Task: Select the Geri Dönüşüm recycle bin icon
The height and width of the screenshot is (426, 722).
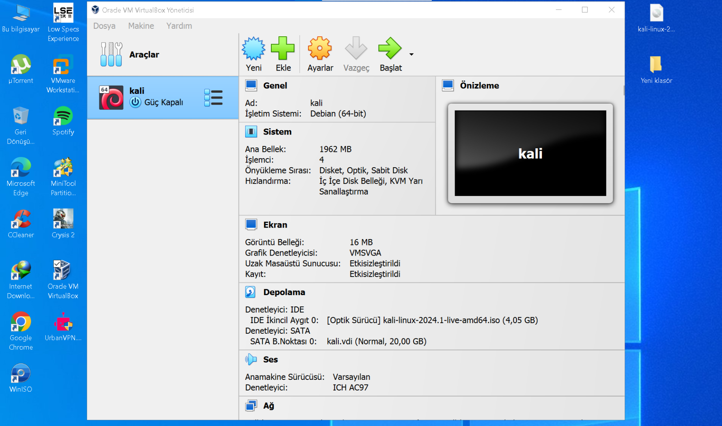Action: (21, 125)
